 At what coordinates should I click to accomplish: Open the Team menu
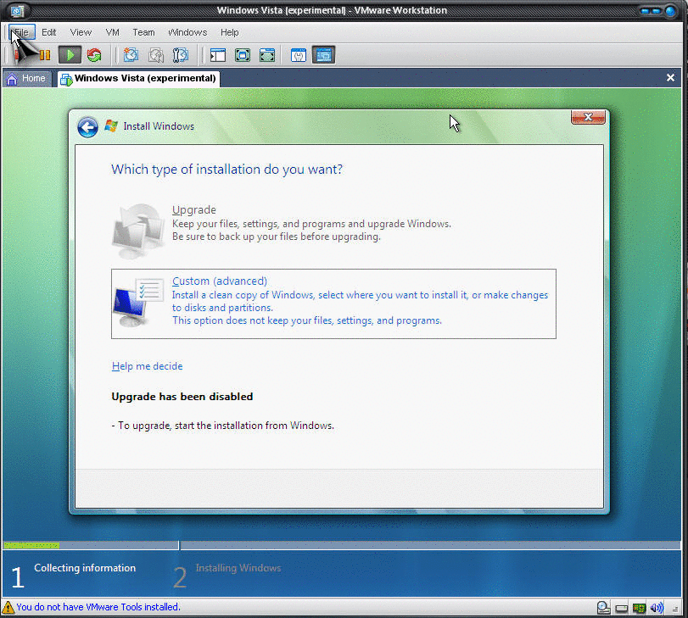click(143, 32)
